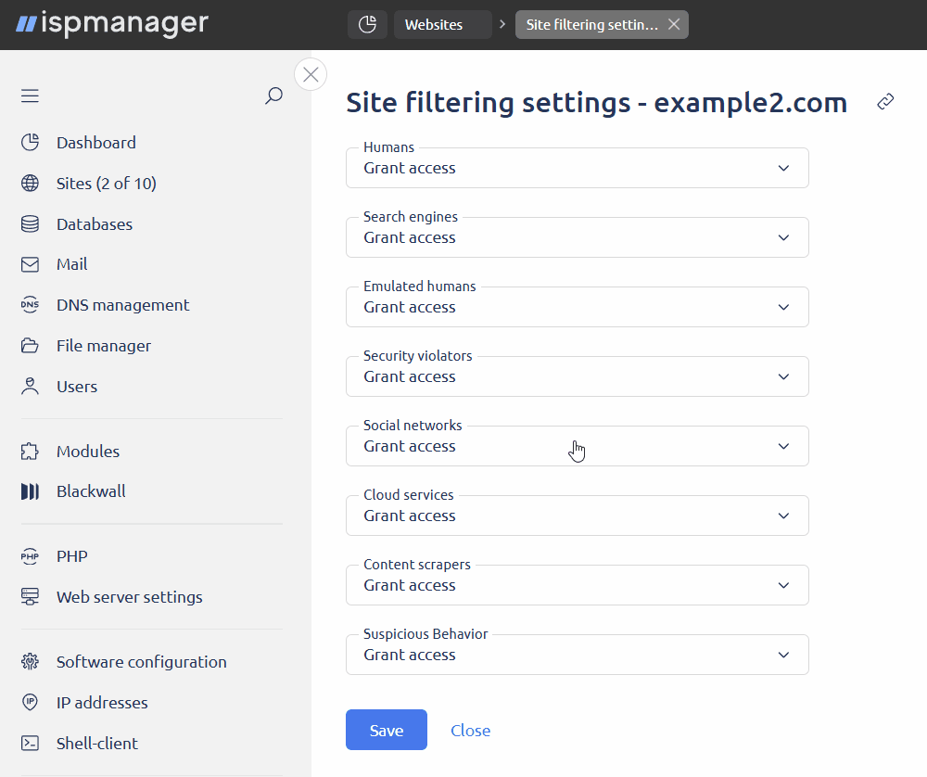Click the Blackwall icon in sidebar
Image resolution: width=927 pixels, height=777 pixels.
(30, 491)
